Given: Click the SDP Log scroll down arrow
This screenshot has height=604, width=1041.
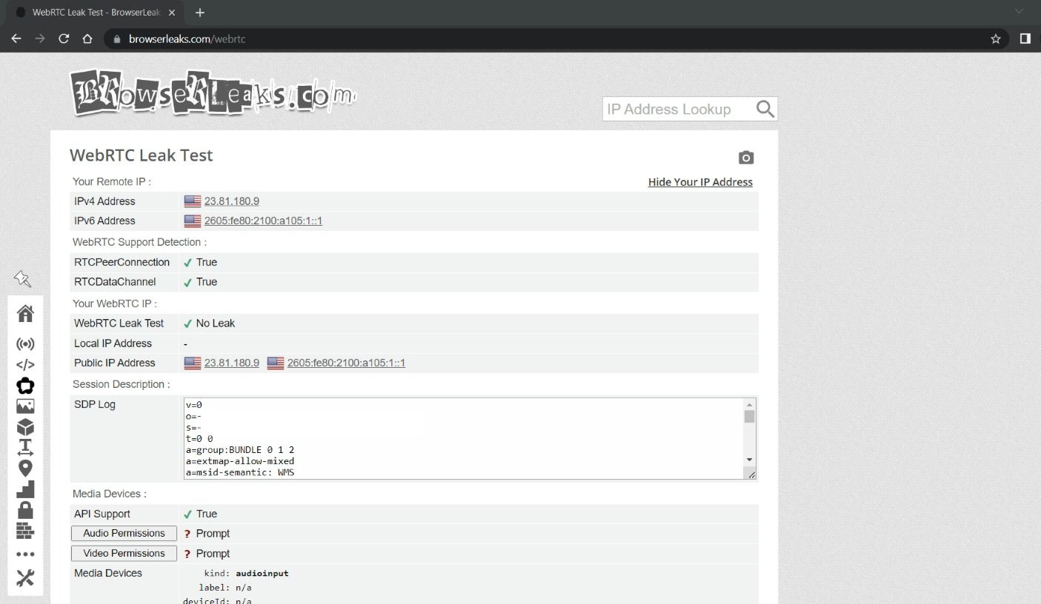Looking at the screenshot, I should [750, 460].
